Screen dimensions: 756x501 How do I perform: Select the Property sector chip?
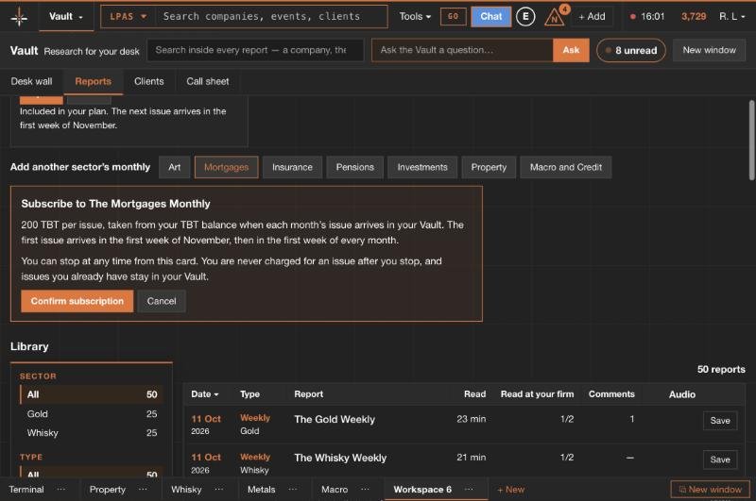tap(489, 167)
